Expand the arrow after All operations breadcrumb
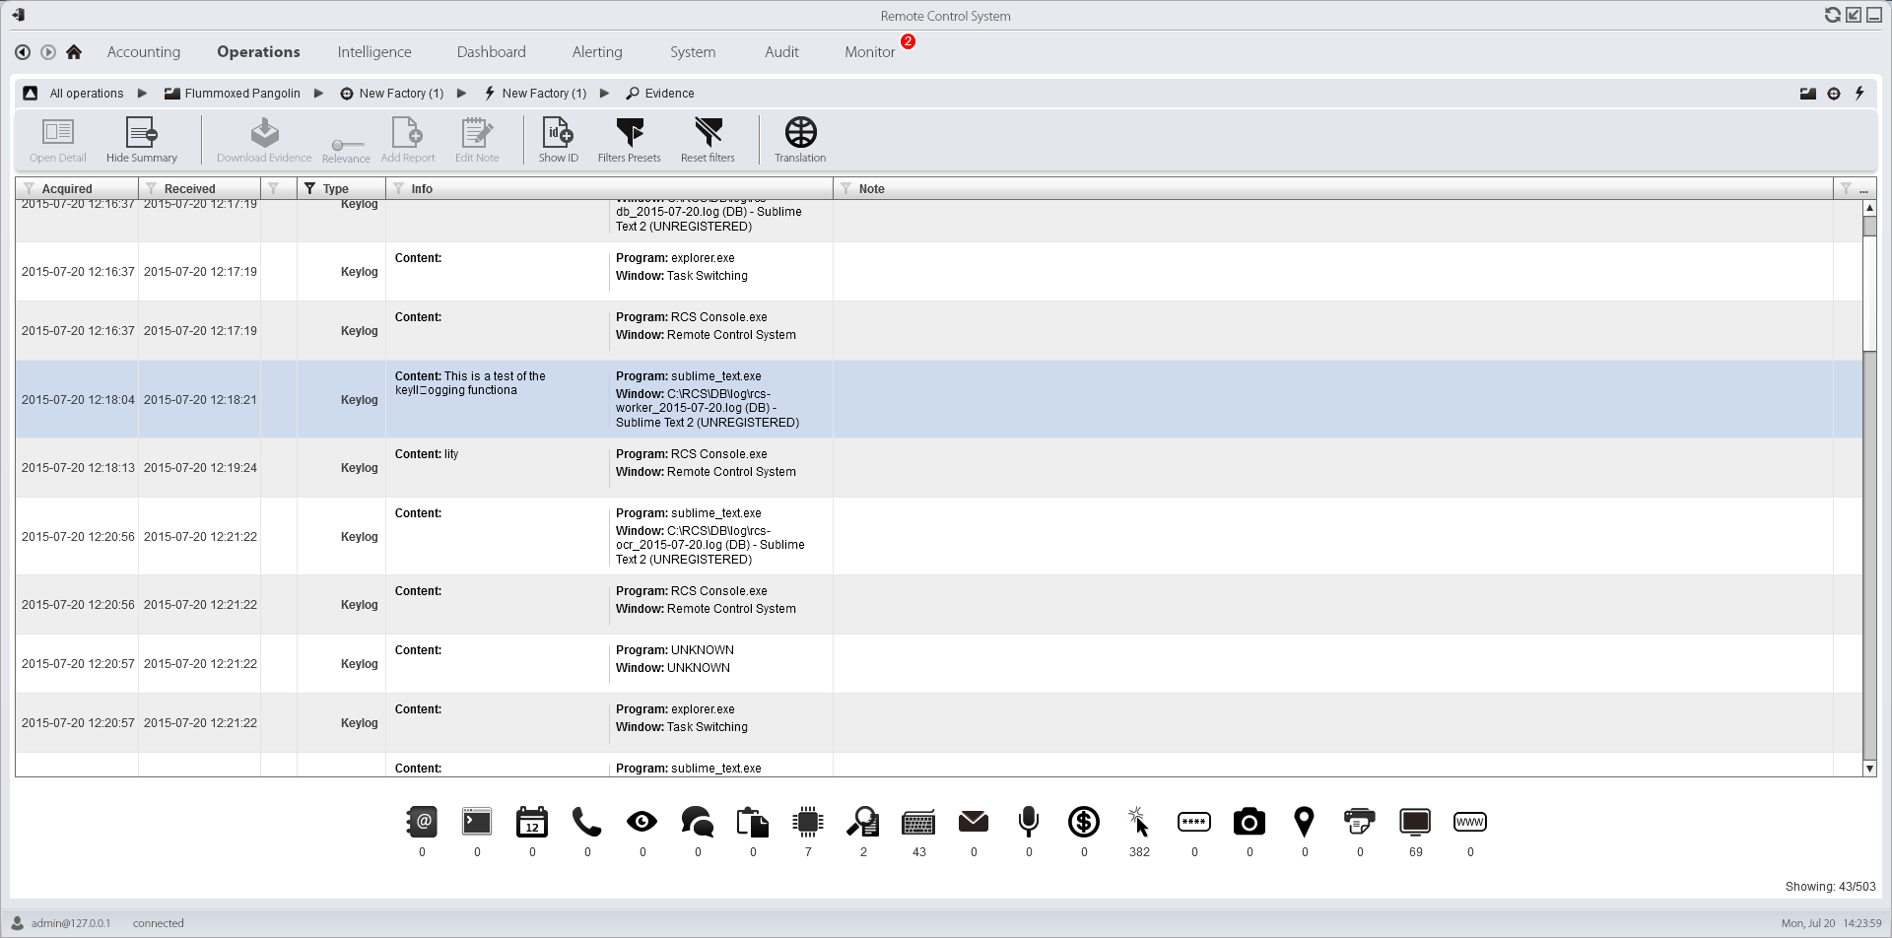This screenshot has height=938, width=1892. pyautogui.click(x=142, y=94)
